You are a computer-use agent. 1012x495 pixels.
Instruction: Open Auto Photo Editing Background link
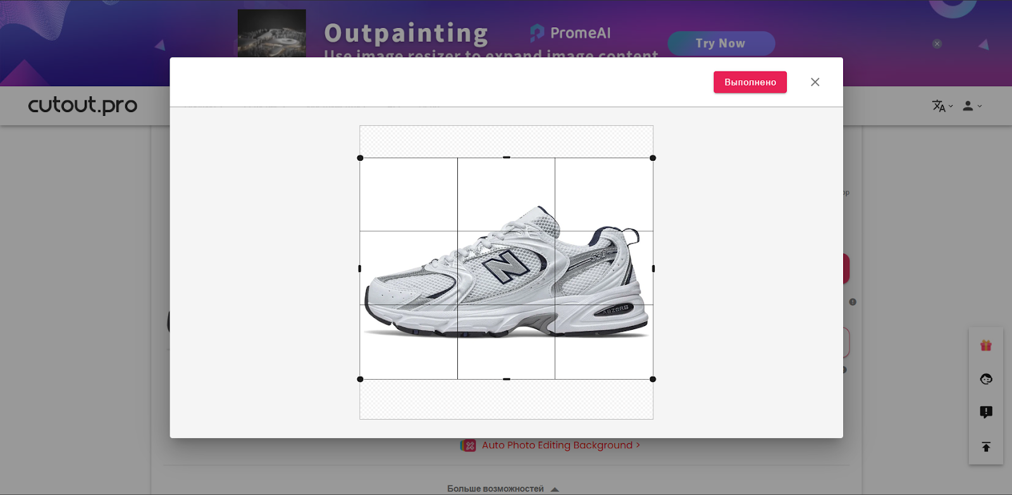560,446
